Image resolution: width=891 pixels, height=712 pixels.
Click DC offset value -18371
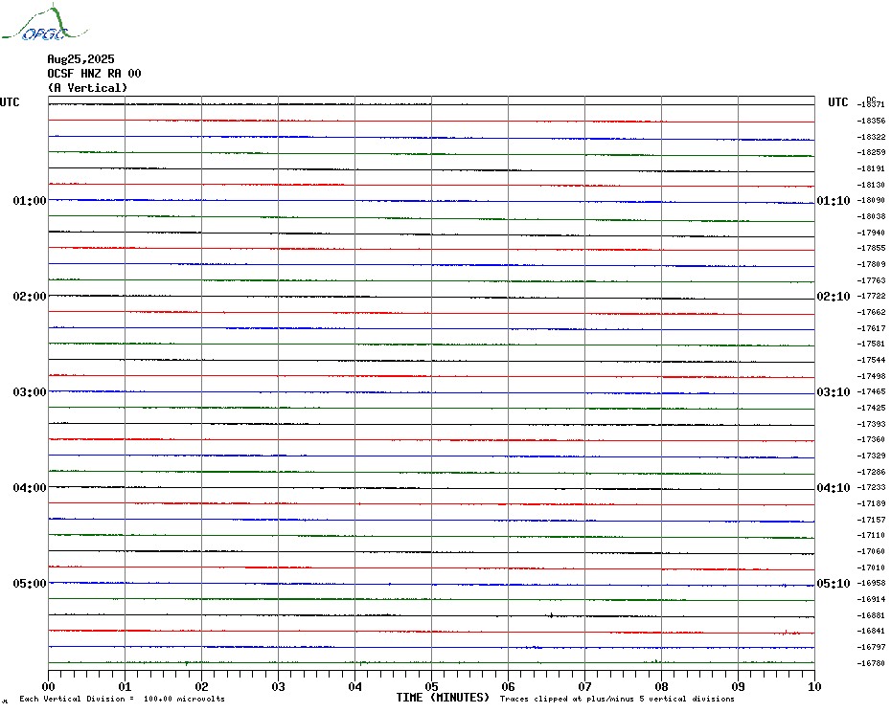(871, 104)
